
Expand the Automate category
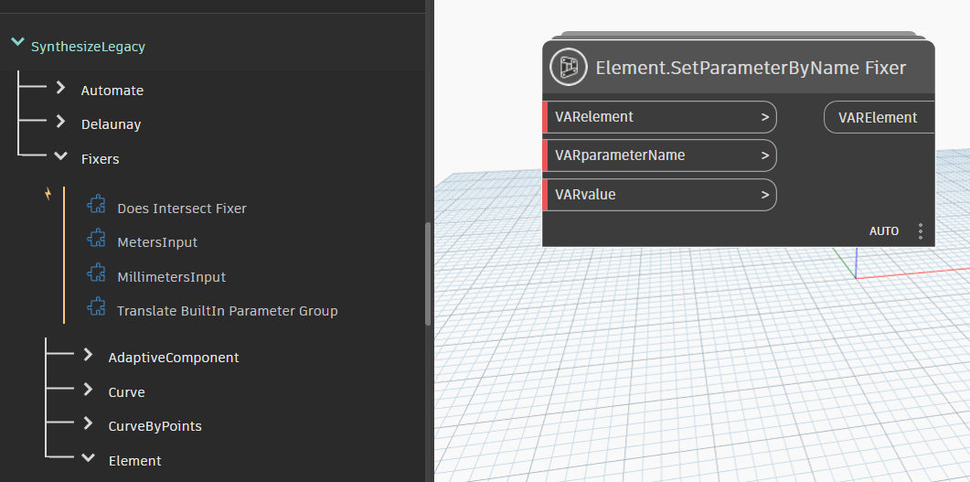(60, 87)
